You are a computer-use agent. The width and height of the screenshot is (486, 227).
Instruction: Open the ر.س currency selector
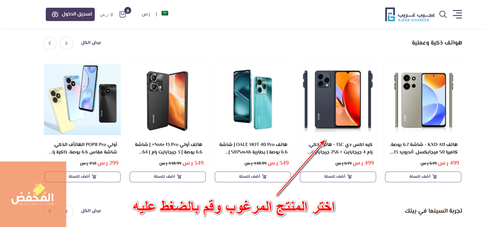coord(146,14)
